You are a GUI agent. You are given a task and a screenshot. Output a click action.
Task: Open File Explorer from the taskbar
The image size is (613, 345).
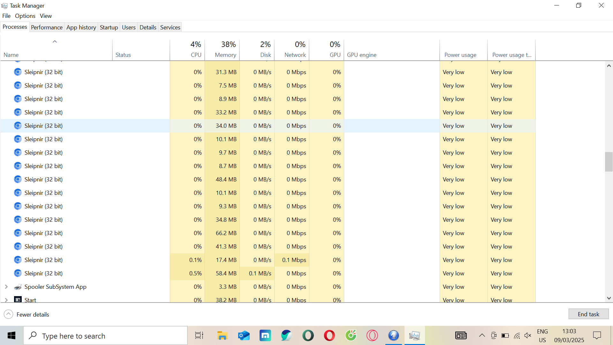(x=222, y=336)
